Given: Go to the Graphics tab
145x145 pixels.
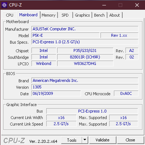Looking at the screenshot, I should (x=82, y=15).
